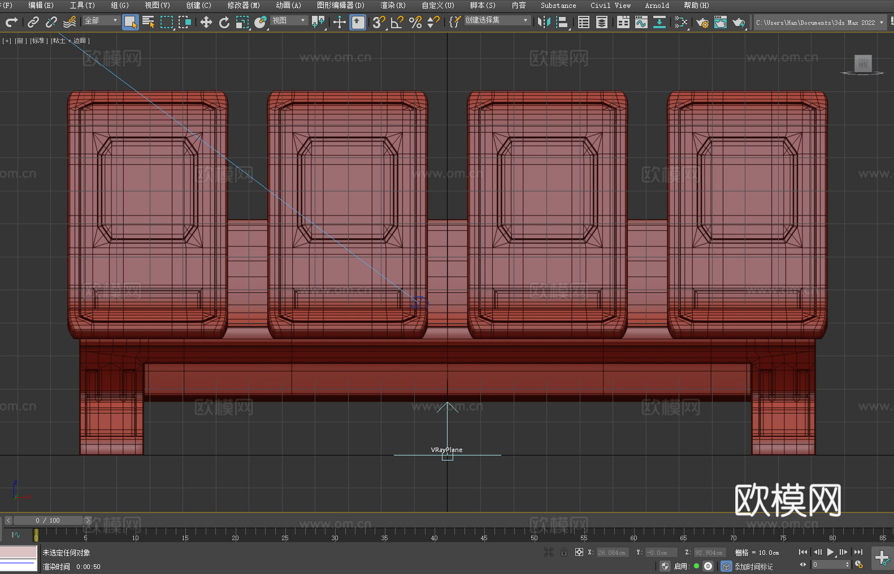Toggle the 3D Snaps button
Screen dimensions: 894x574
[379, 22]
